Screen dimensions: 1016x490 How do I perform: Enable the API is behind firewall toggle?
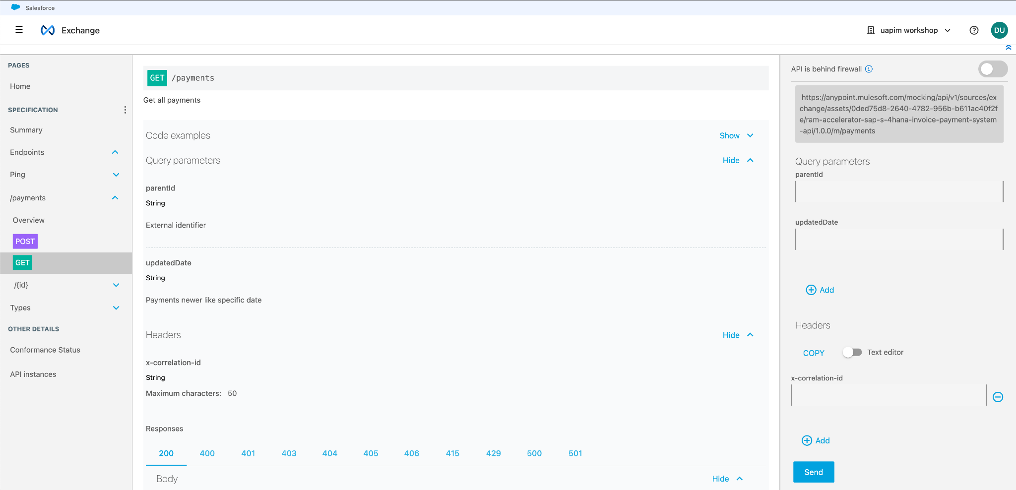[992, 69]
